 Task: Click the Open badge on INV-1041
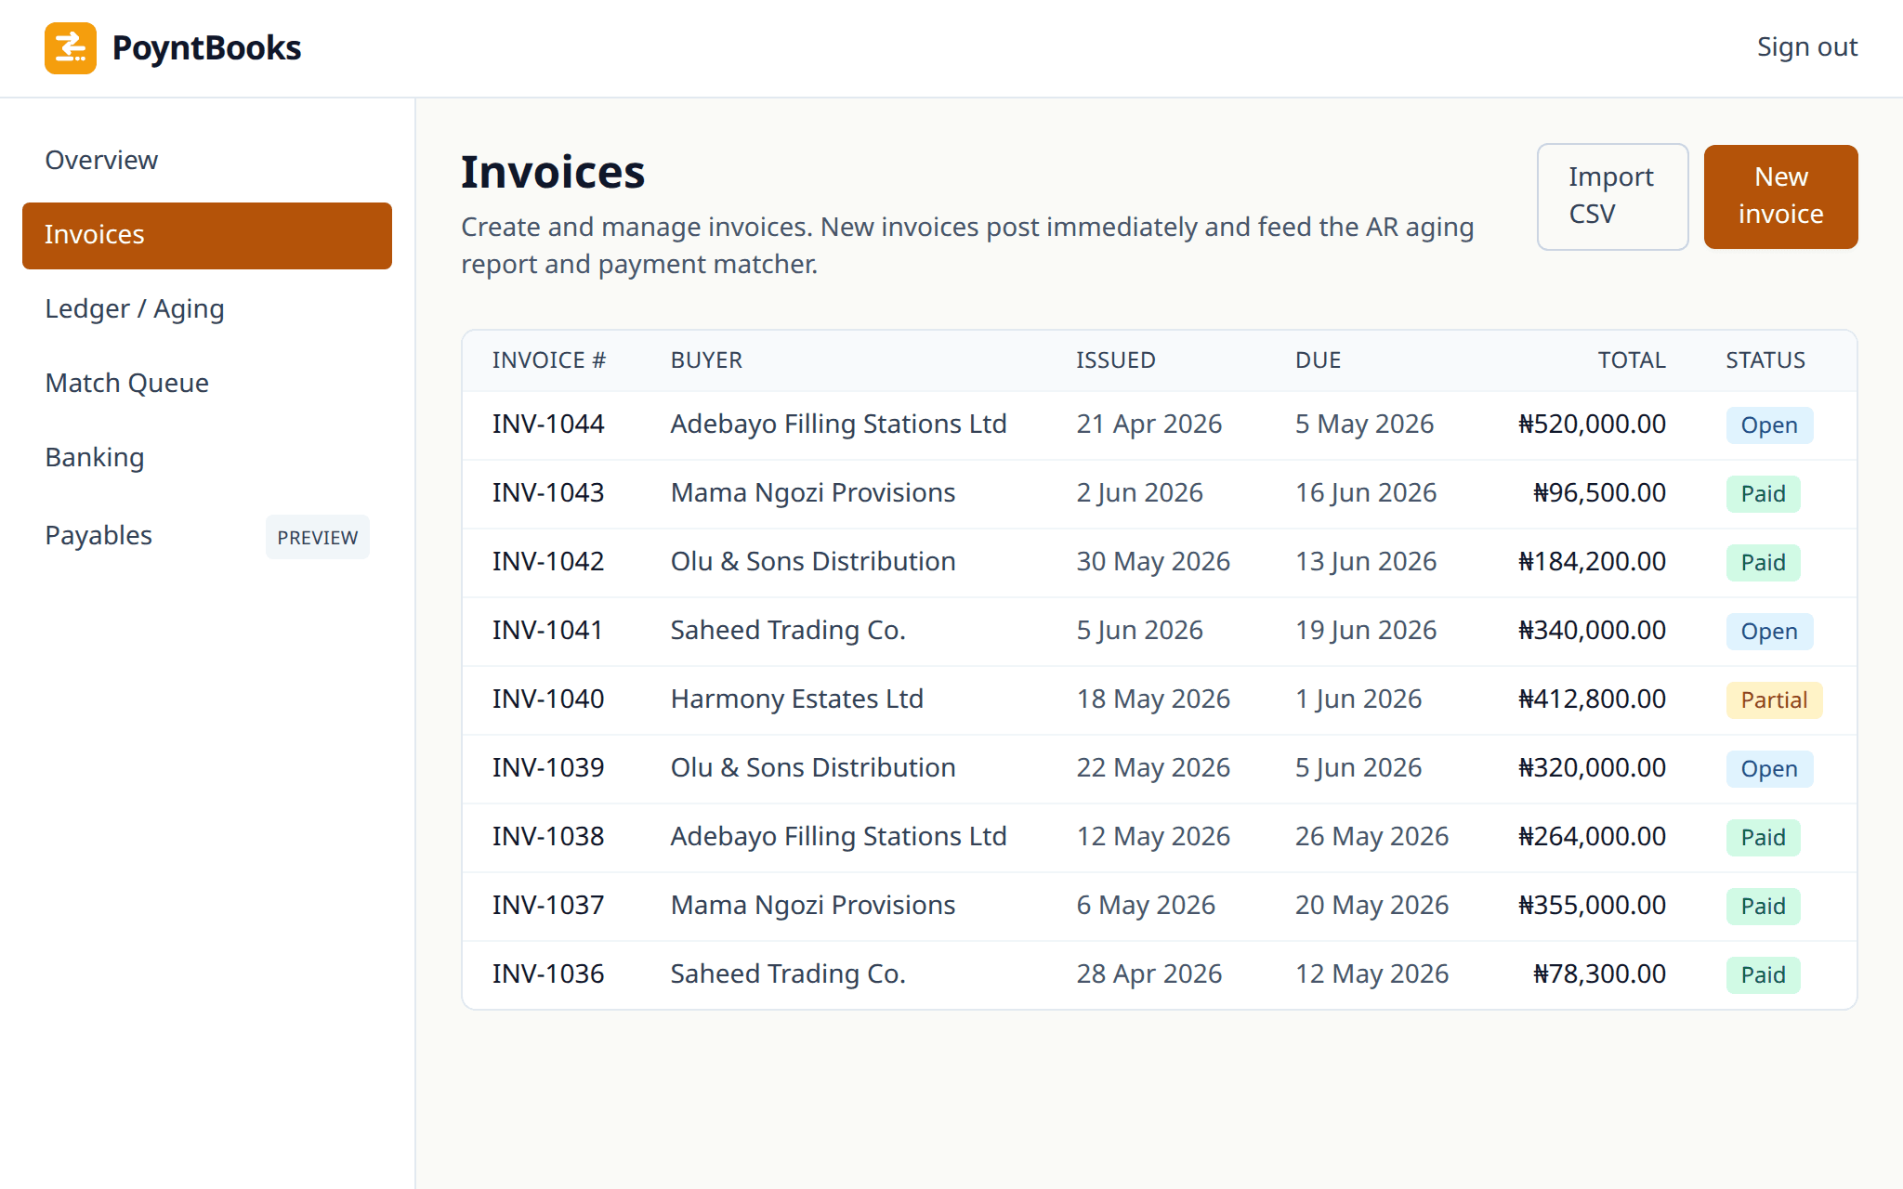(1769, 632)
